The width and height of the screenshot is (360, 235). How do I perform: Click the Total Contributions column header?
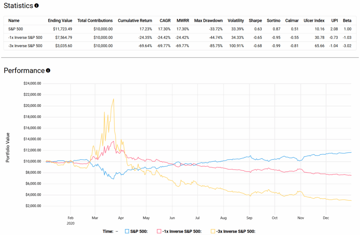click(x=95, y=20)
